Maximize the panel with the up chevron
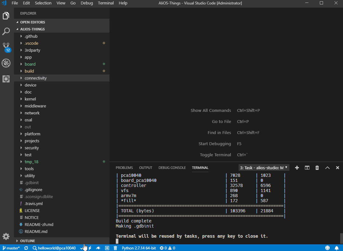 coord(327,168)
